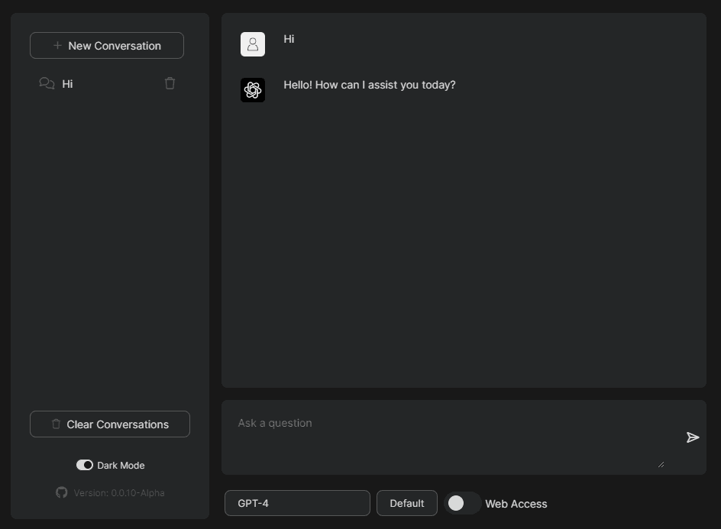Delete the Hi conversation with trash icon
The width and height of the screenshot is (721, 529).
170,84
